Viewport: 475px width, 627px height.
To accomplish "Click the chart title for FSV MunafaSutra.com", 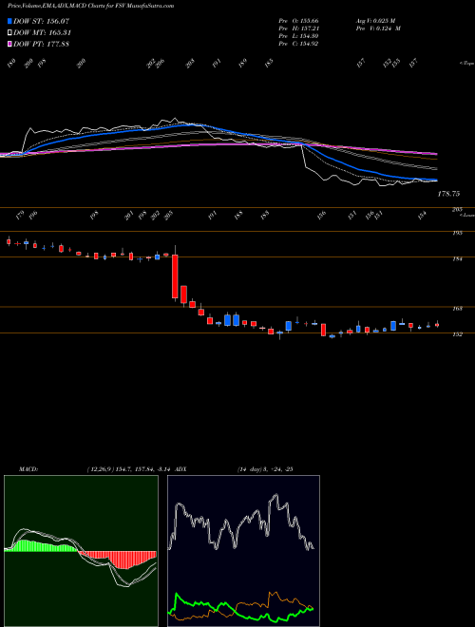I will [x=91, y=6].
